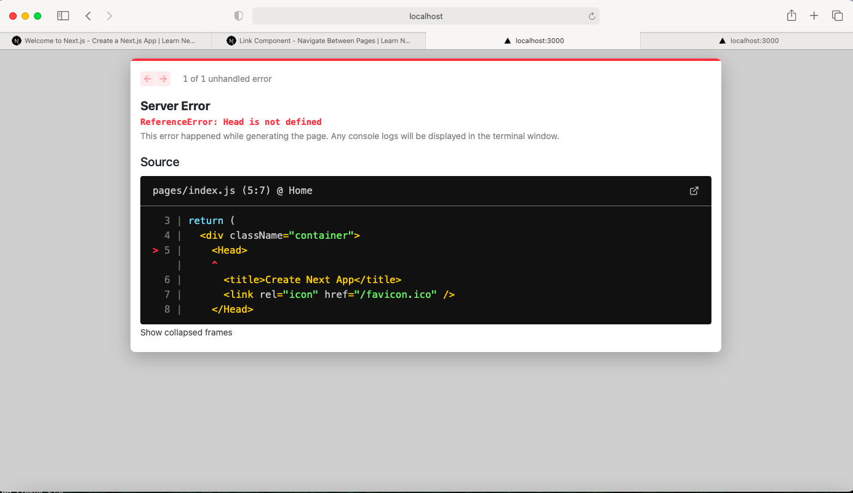Viewport: 853px width, 493px height.
Task: Click the 'return (' code line
Action: [212, 220]
